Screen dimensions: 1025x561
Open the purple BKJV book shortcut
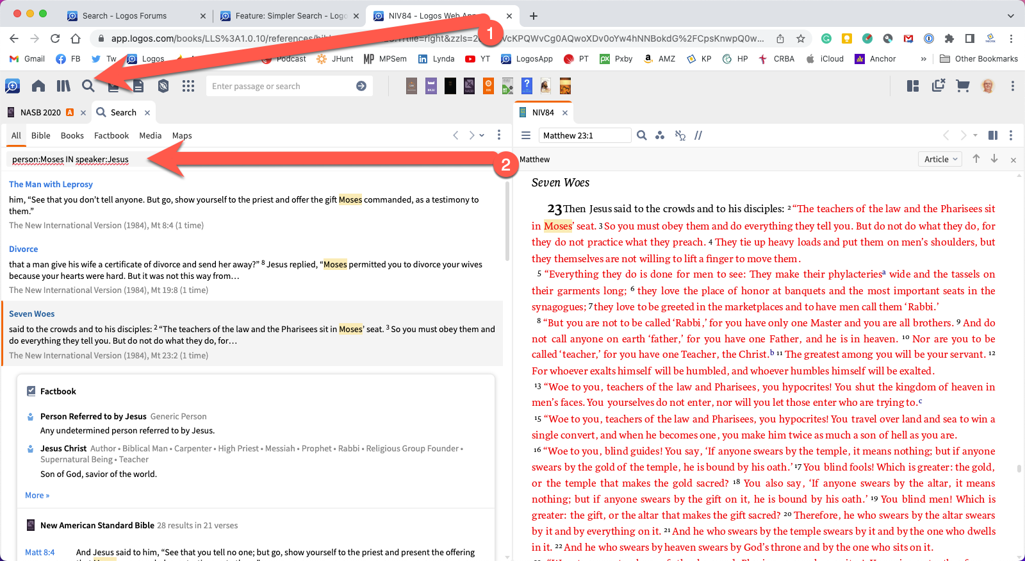pos(431,86)
